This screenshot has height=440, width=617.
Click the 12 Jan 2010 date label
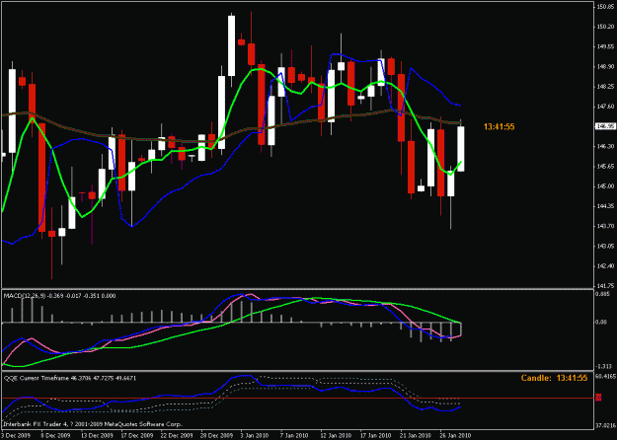point(336,436)
